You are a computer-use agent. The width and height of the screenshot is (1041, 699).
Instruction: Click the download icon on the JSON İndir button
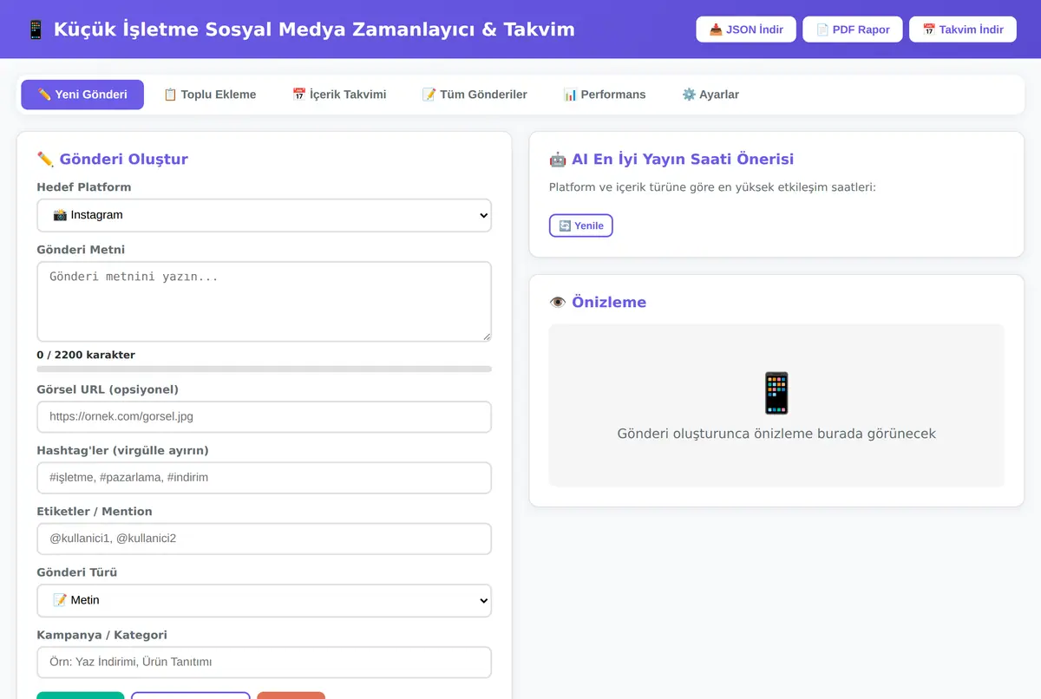[716, 29]
